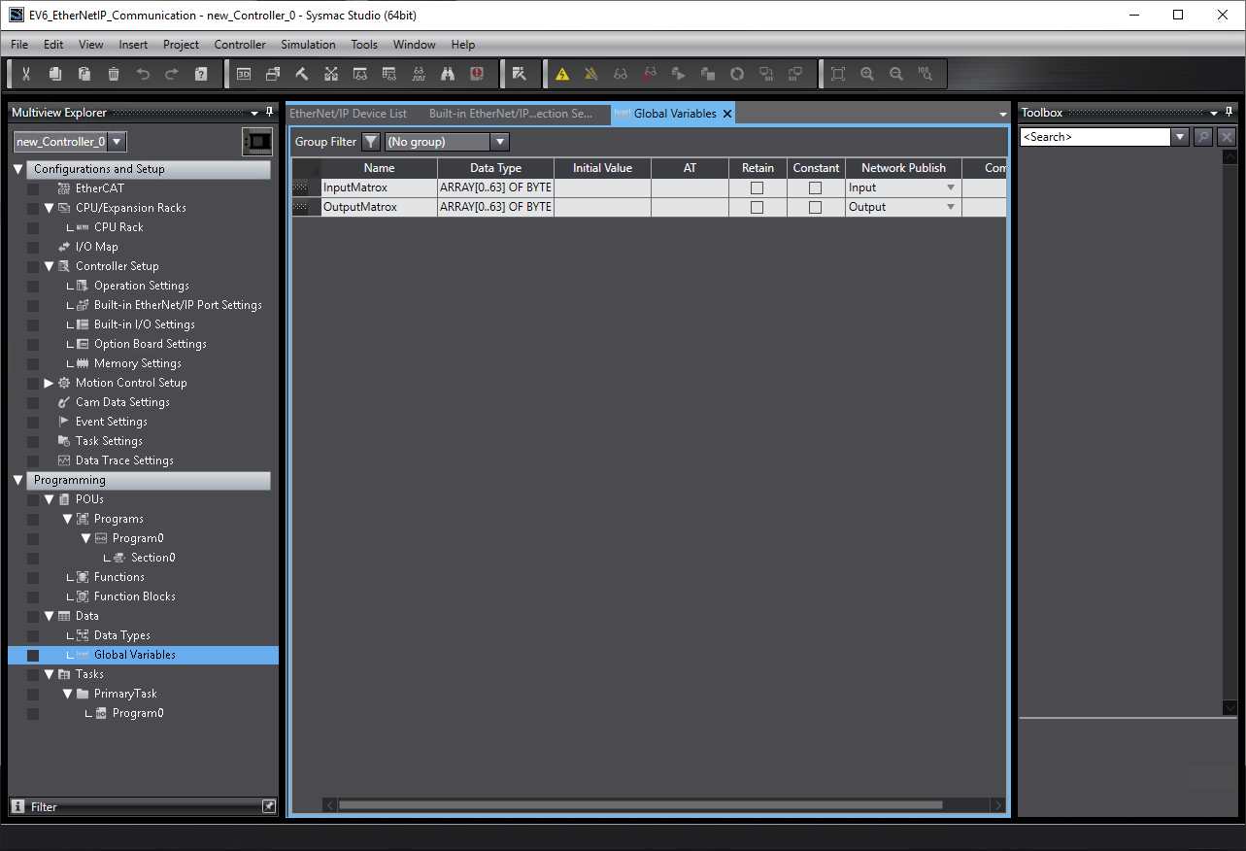The width and height of the screenshot is (1246, 851).
Task: Click the Toolbox search input field
Action: (1094, 137)
